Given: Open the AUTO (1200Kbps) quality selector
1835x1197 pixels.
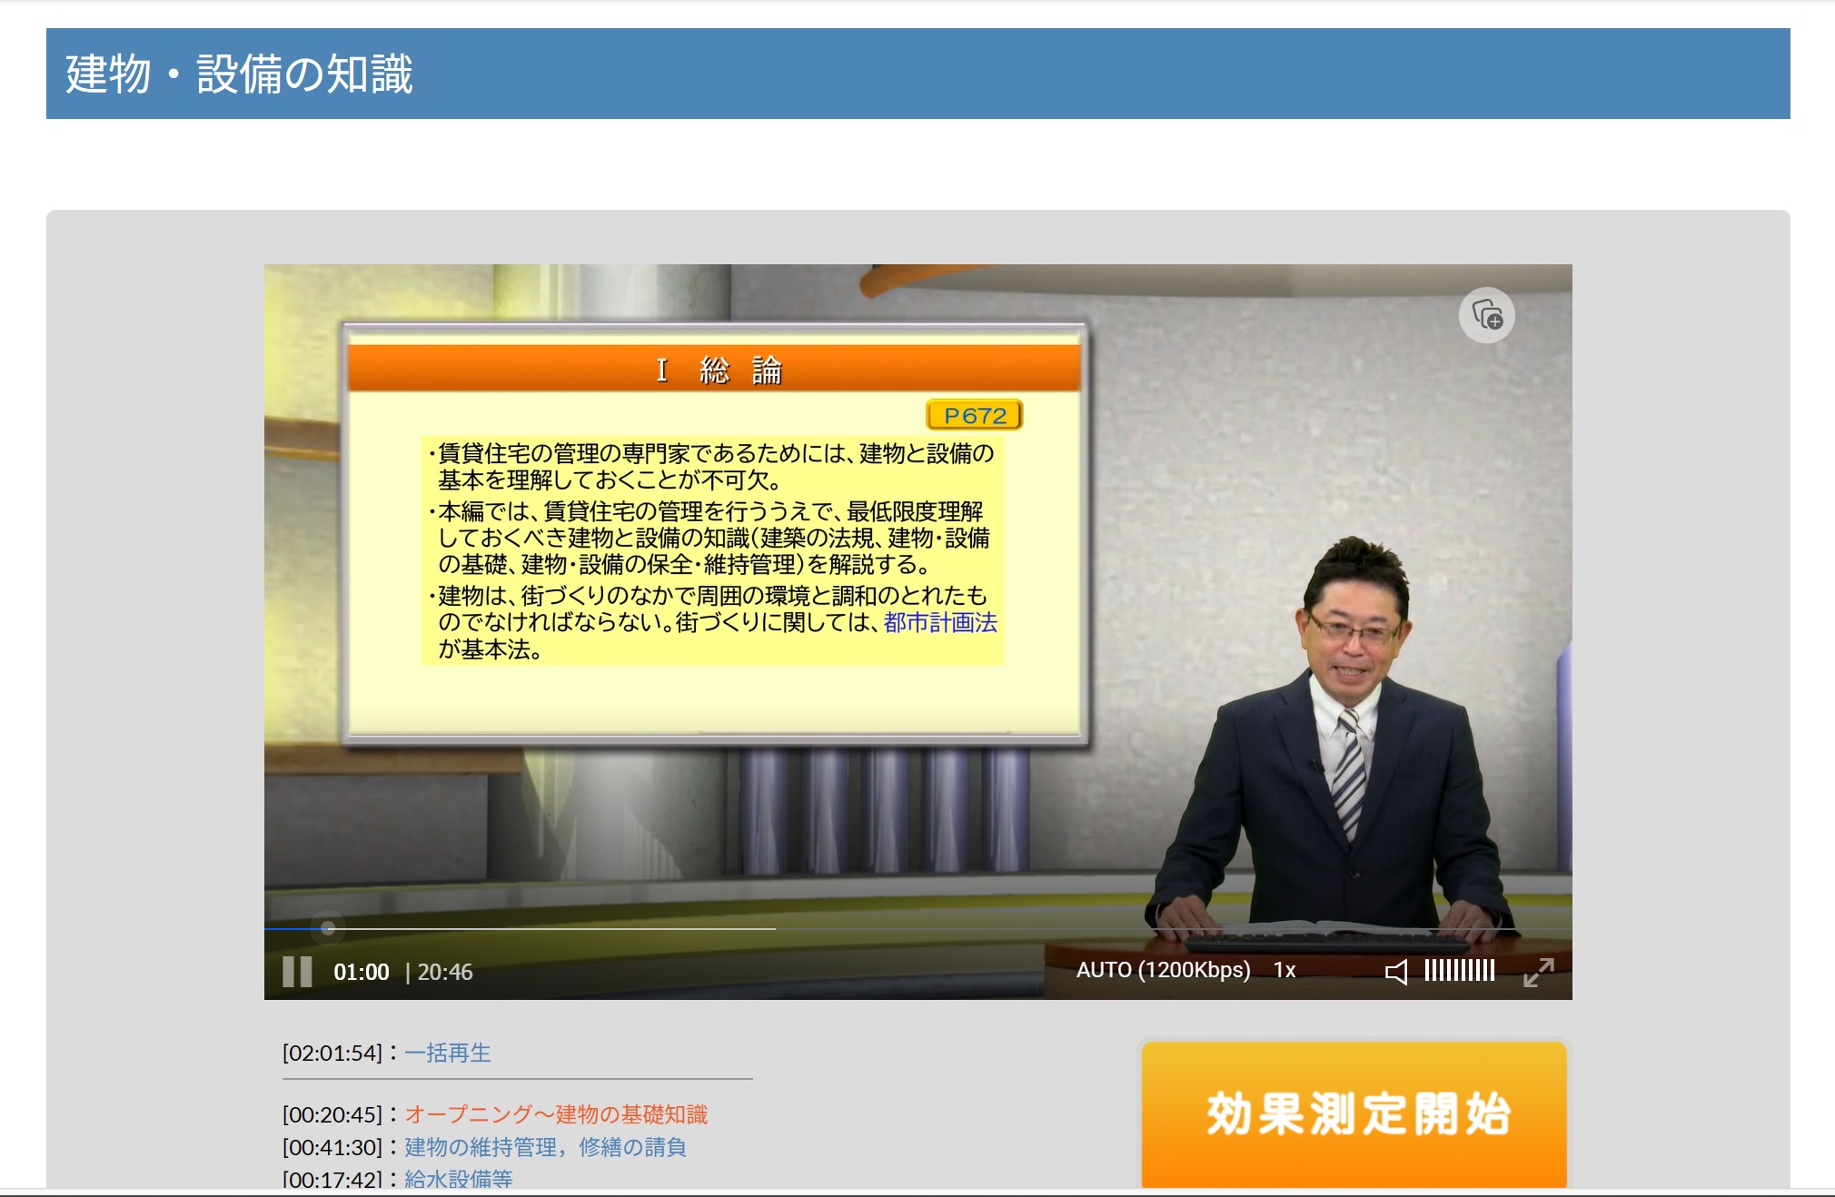Looking at the screenshot, I should [x=1163, y=970].
